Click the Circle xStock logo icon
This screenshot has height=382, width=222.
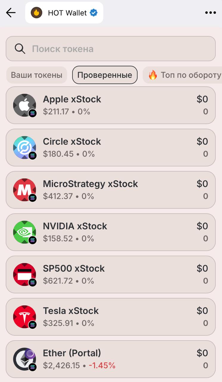pyautogui.click(x=25, y=148)
